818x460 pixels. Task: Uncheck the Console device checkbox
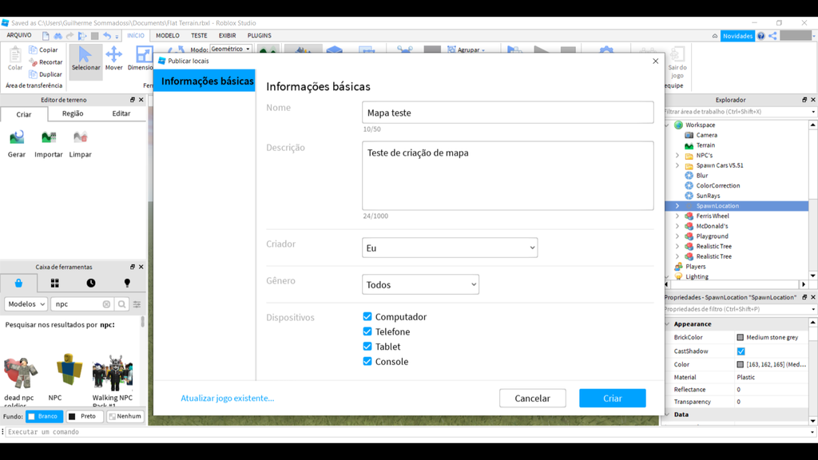tap(367, 362)
